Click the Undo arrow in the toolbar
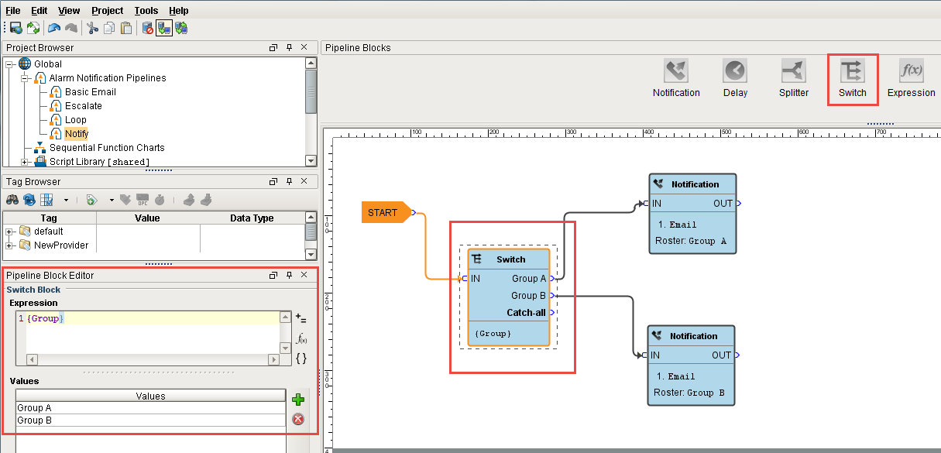 54,28
